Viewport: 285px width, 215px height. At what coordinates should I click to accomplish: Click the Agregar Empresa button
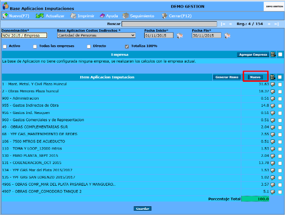tap(253, 54)
